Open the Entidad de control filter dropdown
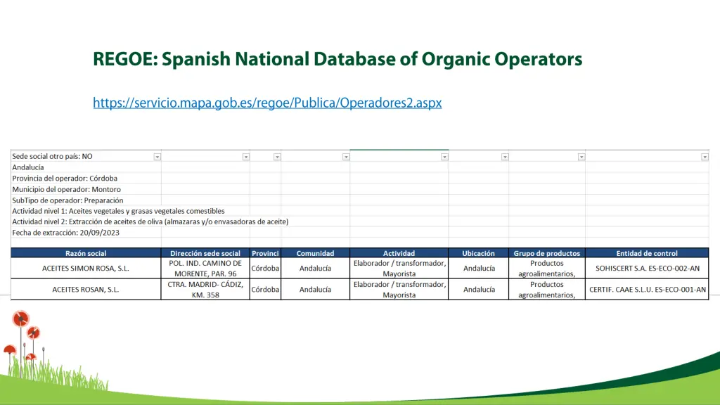 tap(703, 156)
